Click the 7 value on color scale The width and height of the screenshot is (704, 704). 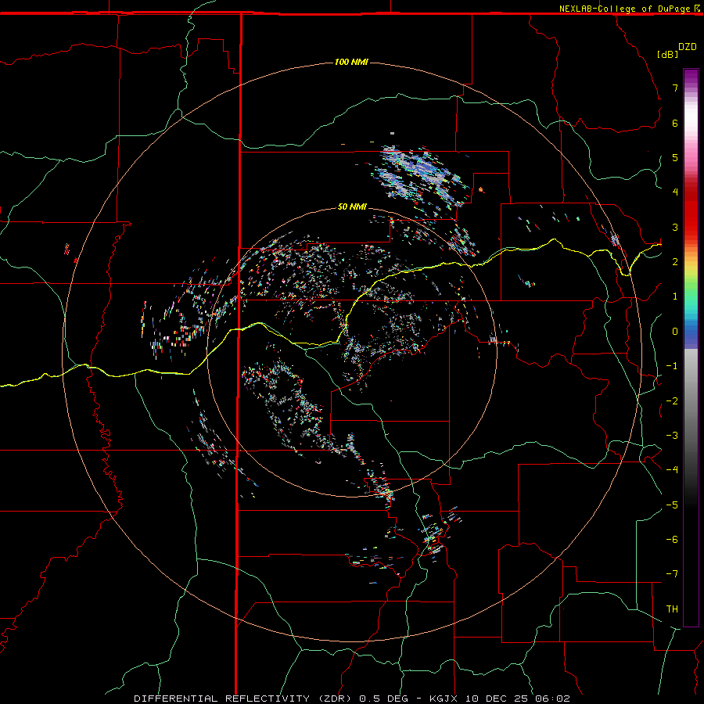[x=675, y=88]
